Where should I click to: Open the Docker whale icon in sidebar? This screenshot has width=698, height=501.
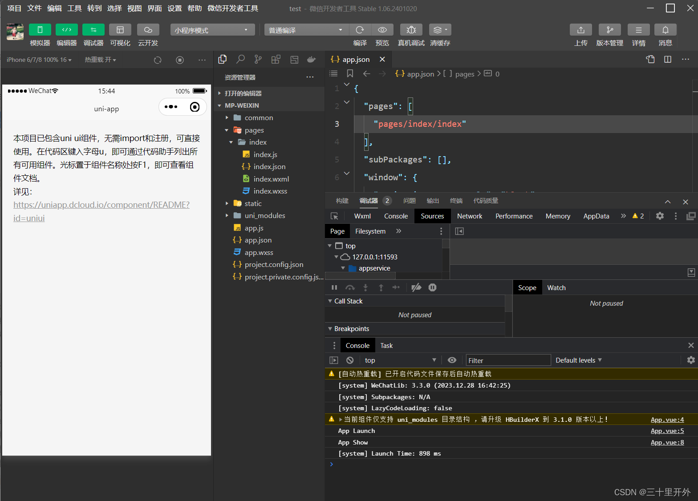pyautogui.click(x=312, y=59)
